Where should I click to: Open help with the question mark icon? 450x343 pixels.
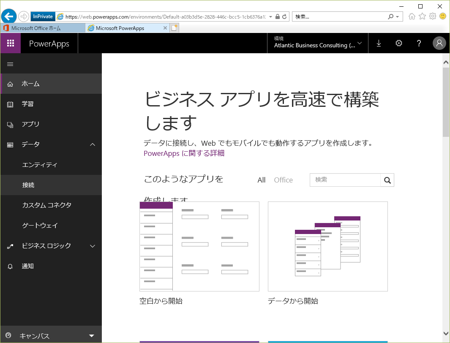coord(419,44)
